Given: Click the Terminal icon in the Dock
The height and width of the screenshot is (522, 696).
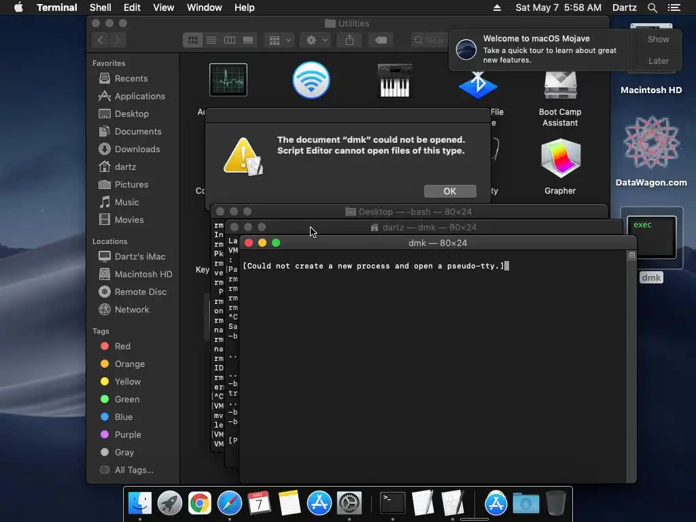Looking at the screenshot, I should click(x=393, y=504).
